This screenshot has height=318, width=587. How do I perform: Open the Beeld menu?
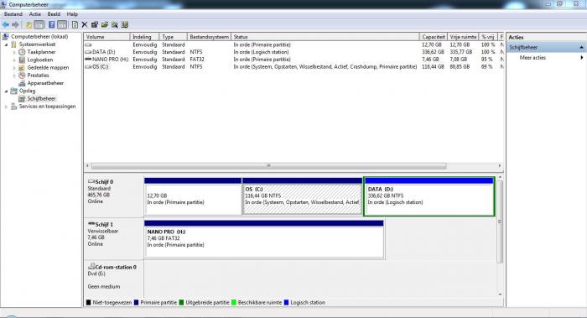click(x=54, y=14)
